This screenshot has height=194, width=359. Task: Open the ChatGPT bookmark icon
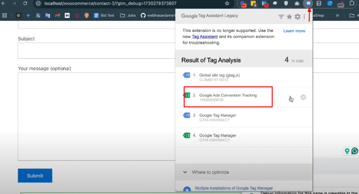click(x=19, y=15)
